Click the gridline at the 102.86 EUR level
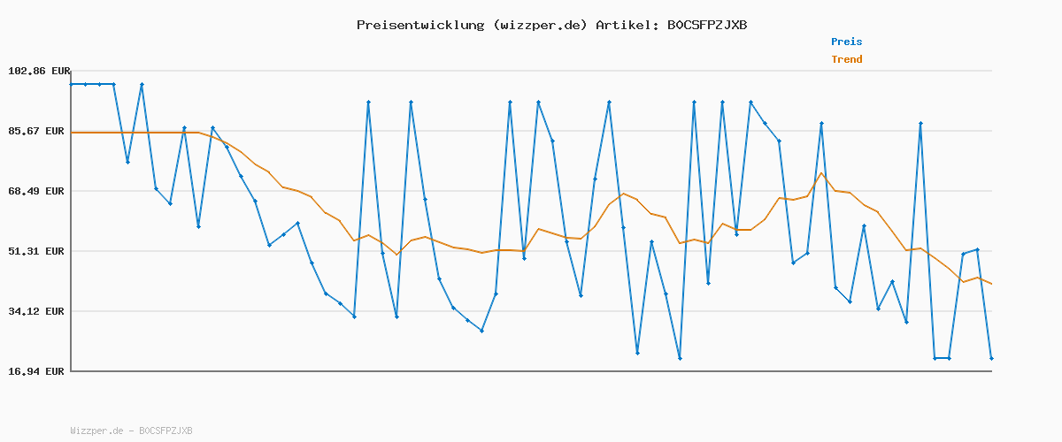Viewport: 1062px width, 442px height. [531, 71]
